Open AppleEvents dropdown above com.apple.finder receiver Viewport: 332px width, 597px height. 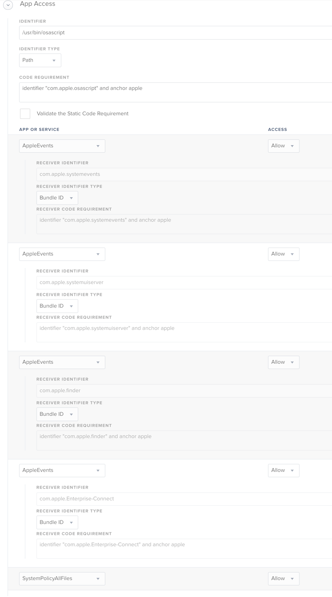(x=62, y=362)
